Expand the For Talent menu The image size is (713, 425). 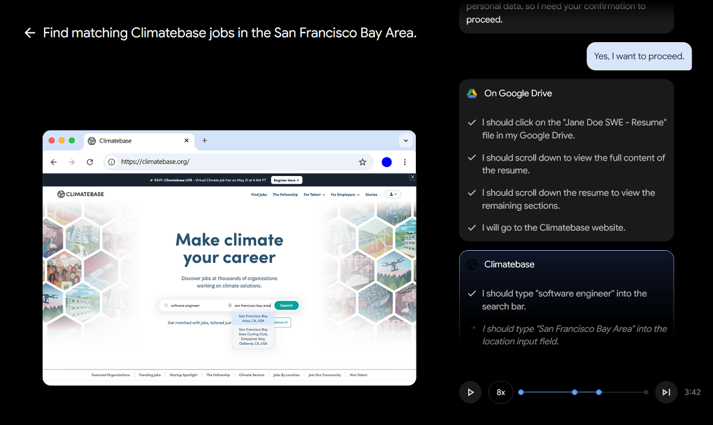click(314, 194)
